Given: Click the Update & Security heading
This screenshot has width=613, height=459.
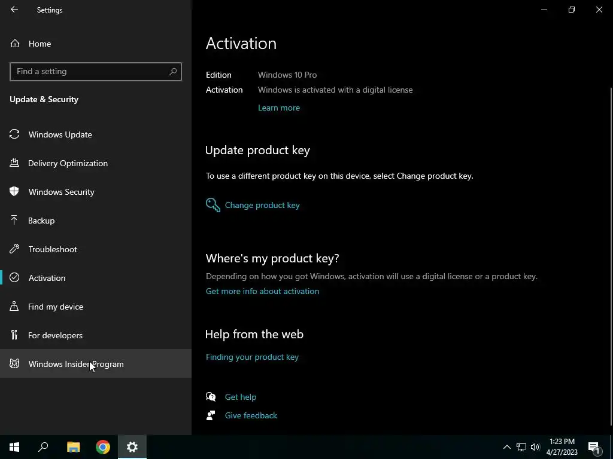Looking at the screenshot, I should point(44,99).
